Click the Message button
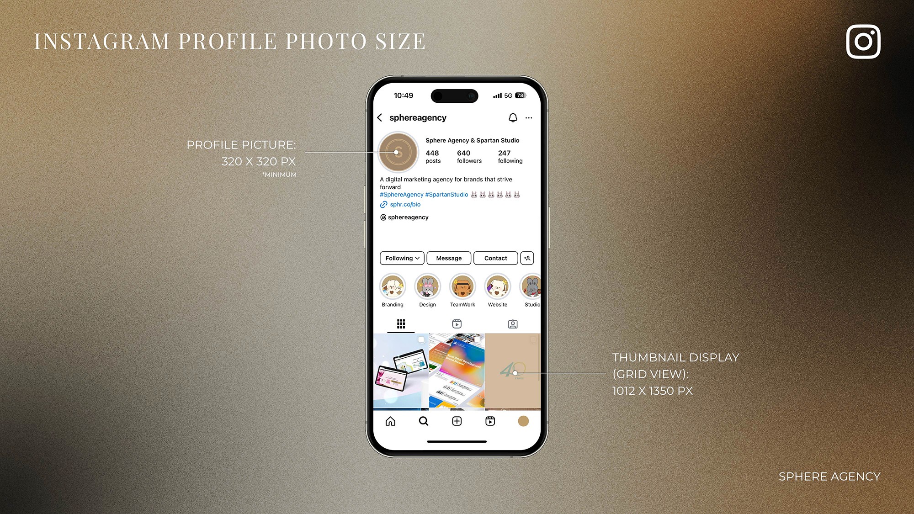 [x=449, y=258]
